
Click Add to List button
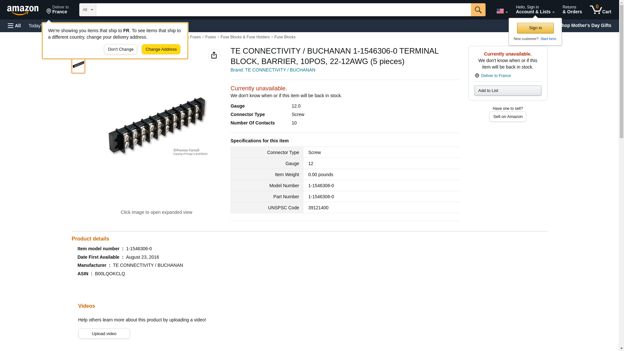[507, 90]
